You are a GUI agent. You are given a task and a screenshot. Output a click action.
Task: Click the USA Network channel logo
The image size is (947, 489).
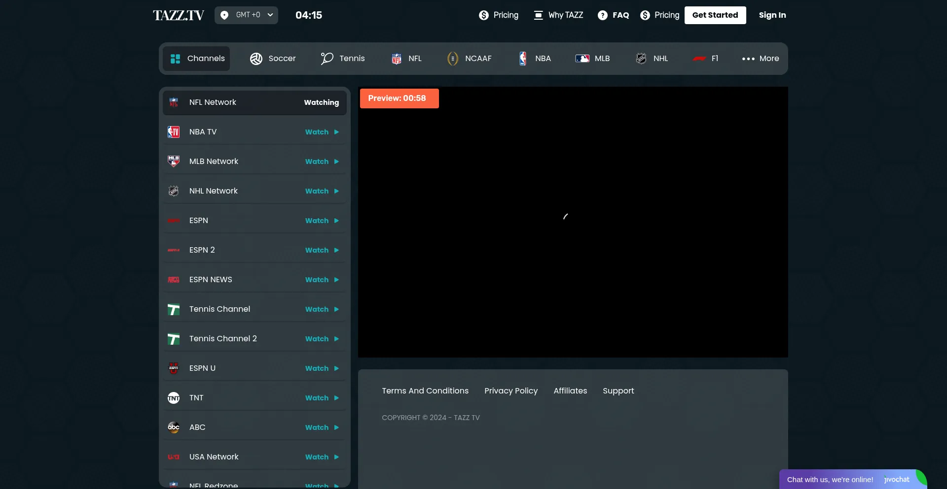[x=174, y=457]
